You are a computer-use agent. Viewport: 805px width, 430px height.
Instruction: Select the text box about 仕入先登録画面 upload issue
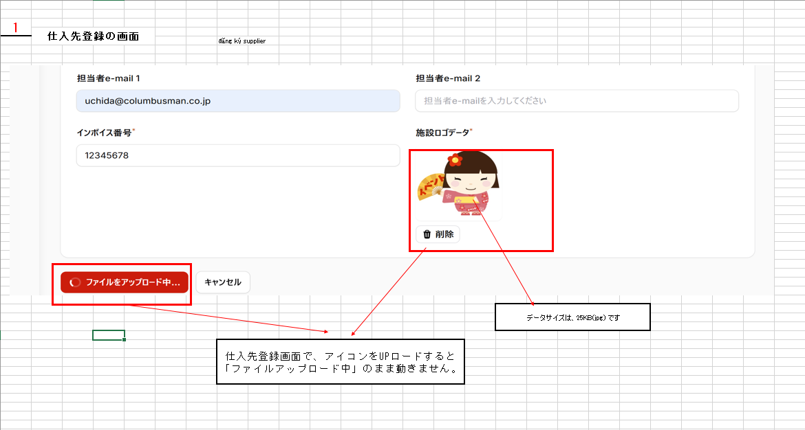tap(341, 361)
